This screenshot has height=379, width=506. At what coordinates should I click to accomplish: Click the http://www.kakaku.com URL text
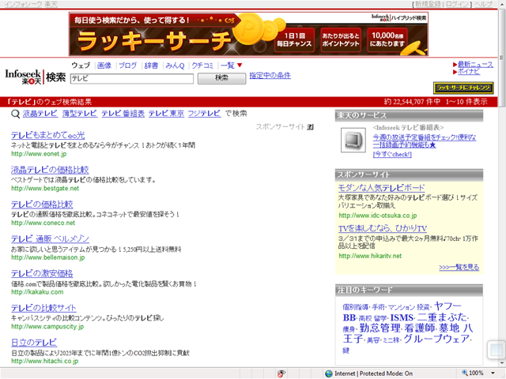(37, 292)
